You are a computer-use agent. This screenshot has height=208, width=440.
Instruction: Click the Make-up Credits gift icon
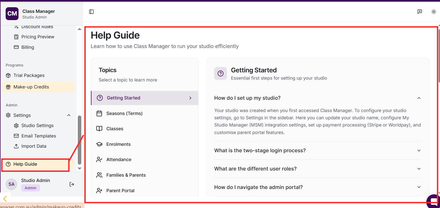(x=8, y=87)
